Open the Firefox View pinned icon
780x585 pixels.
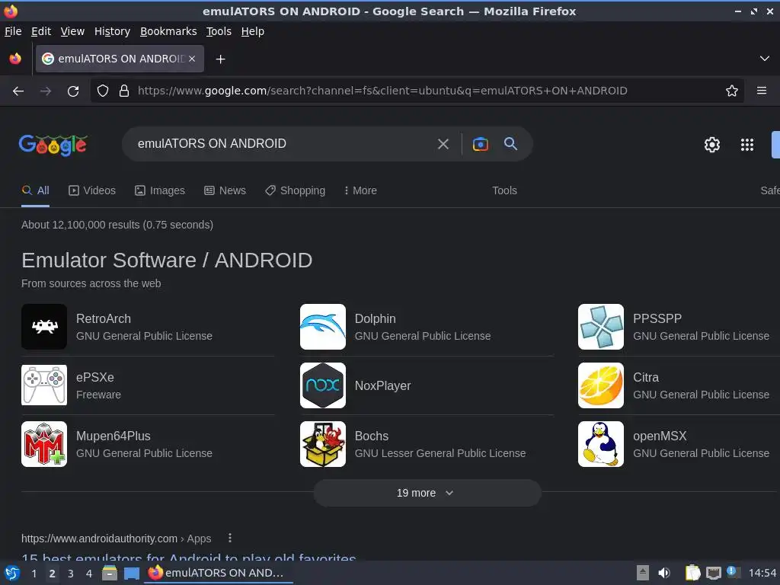click(15, 59)
